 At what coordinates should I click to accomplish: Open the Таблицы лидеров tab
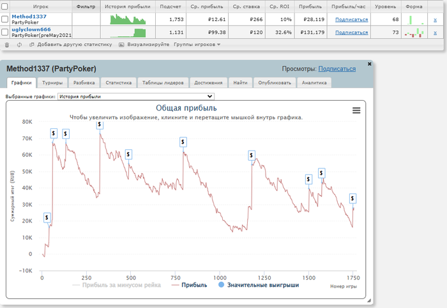point(163,83)
